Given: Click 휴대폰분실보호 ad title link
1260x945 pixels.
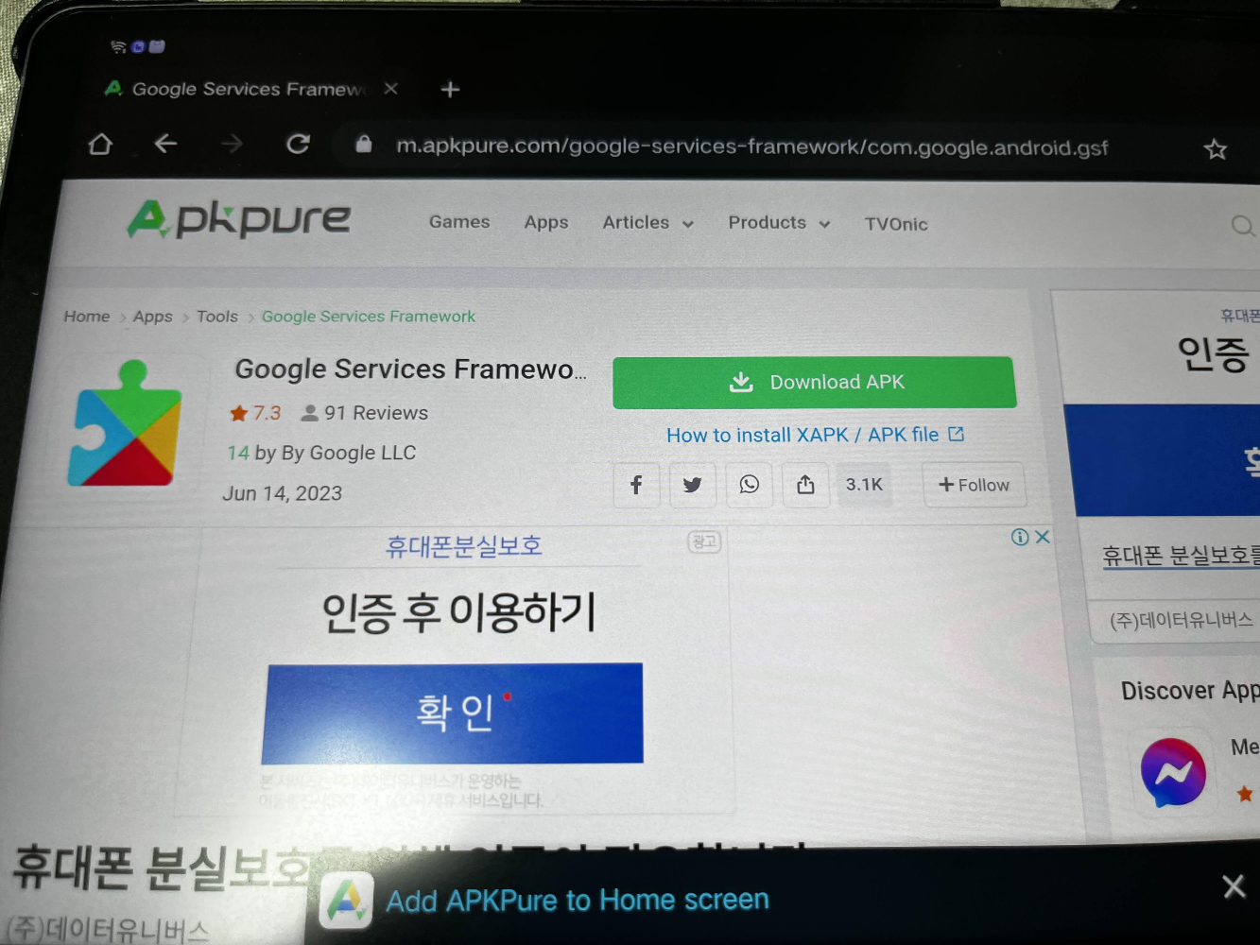Looking at the screenshot, I should [464, 546].
